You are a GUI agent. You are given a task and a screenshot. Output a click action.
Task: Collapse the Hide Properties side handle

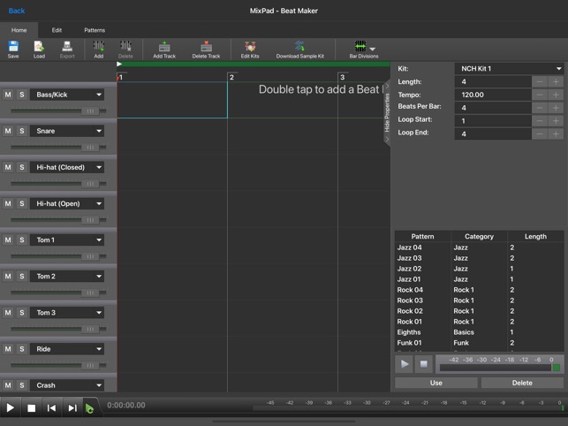[387, 112]
